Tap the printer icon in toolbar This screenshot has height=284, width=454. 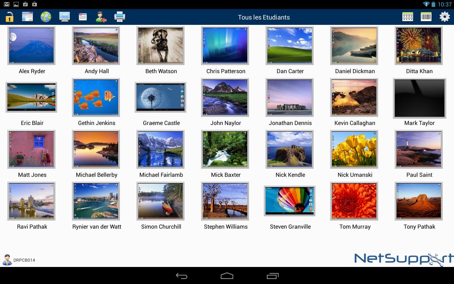120,17
